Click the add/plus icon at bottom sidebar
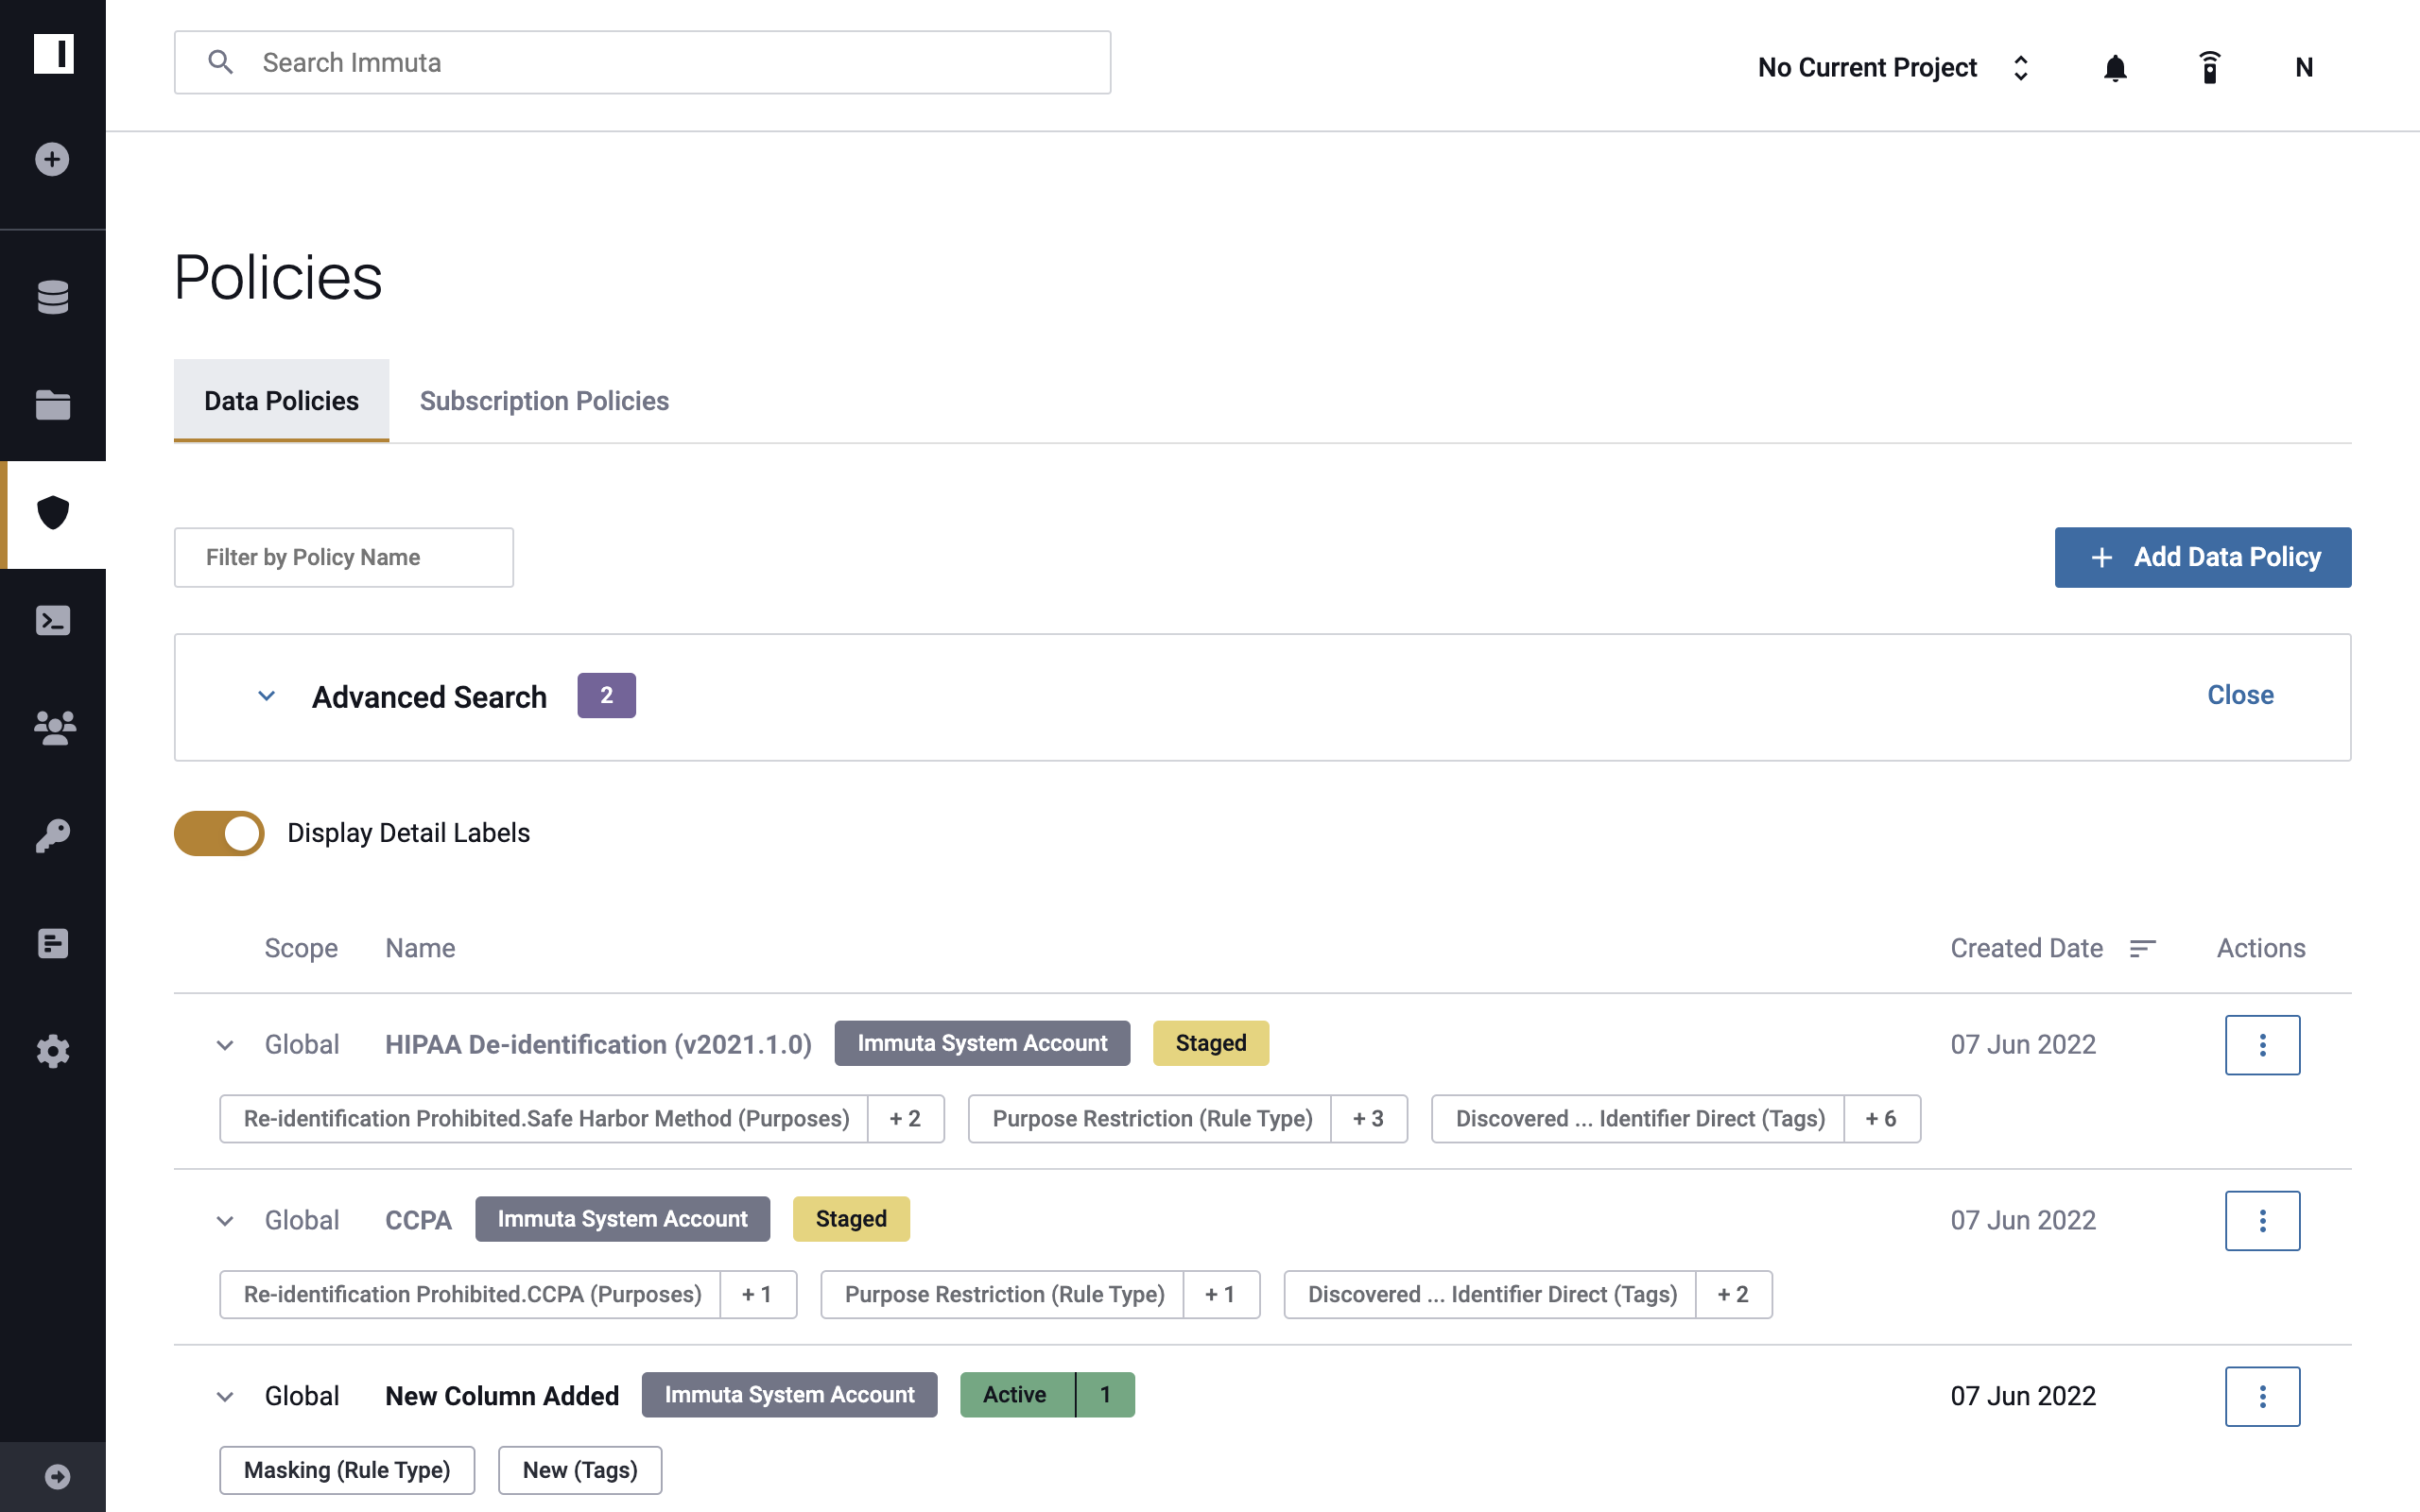 tap(52, 161)
